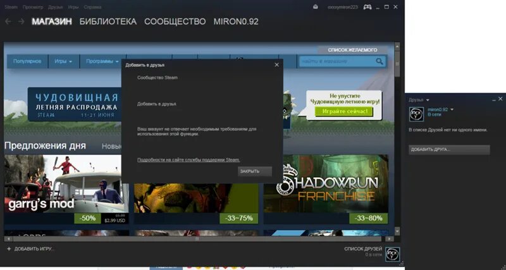The image size is (506, 270).
Task: Select the 'Предложения дня' tab
Action: [x=45, y=146]
